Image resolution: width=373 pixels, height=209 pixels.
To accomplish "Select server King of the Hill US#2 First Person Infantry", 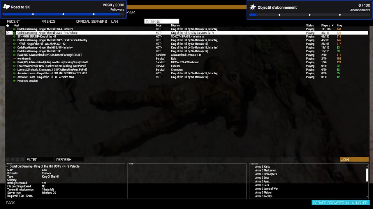I will click(186, 40).
